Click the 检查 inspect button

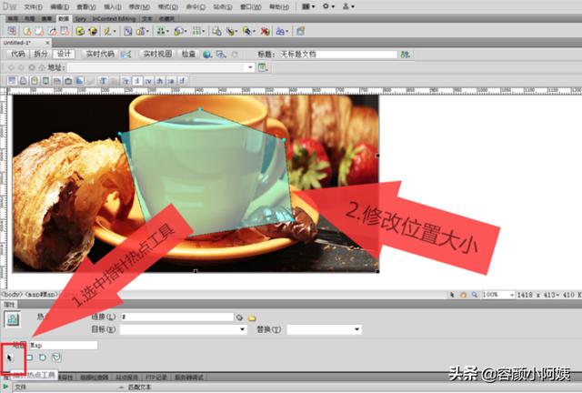[x=188, y=55]
